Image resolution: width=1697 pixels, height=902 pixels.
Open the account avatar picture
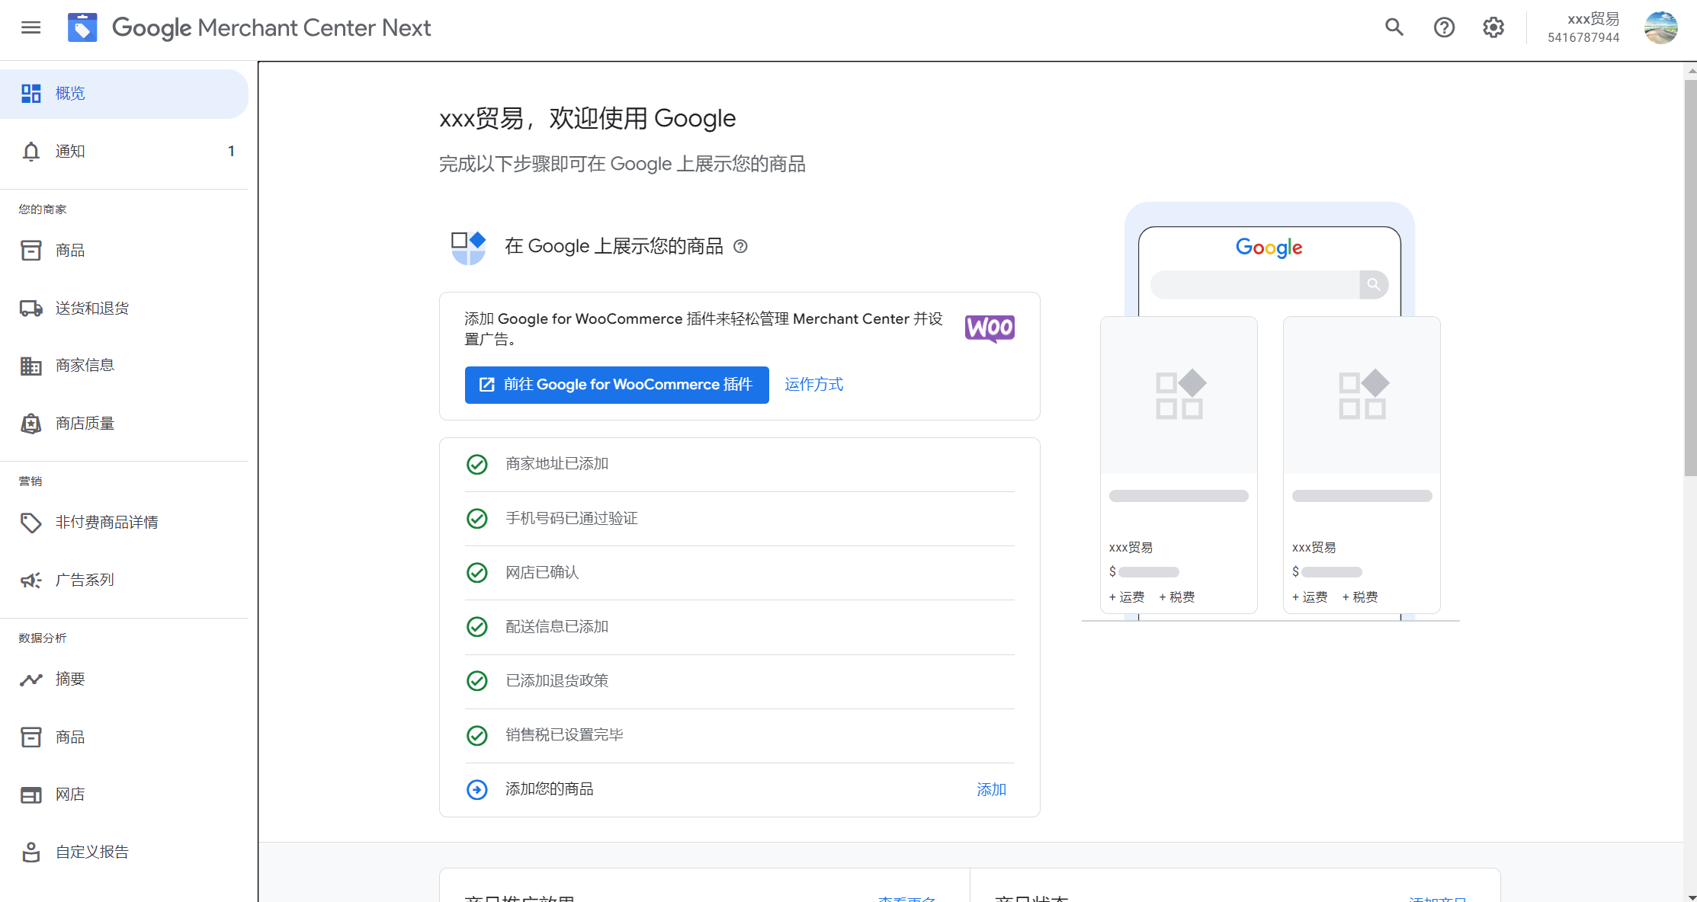pyautogui.click(x=1661, y=28)
